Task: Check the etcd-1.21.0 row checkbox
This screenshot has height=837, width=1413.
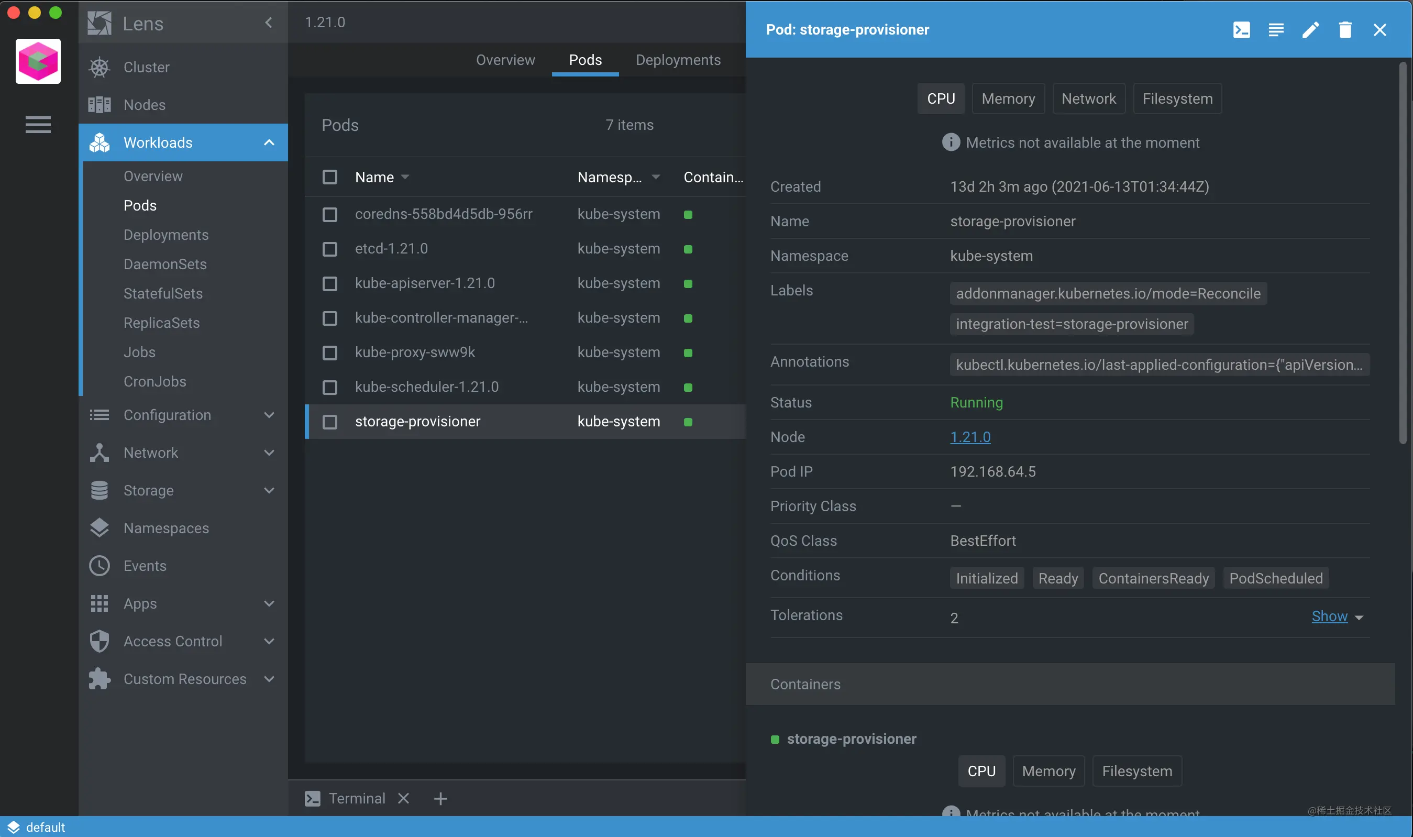Action: click(x=330, y=249)
